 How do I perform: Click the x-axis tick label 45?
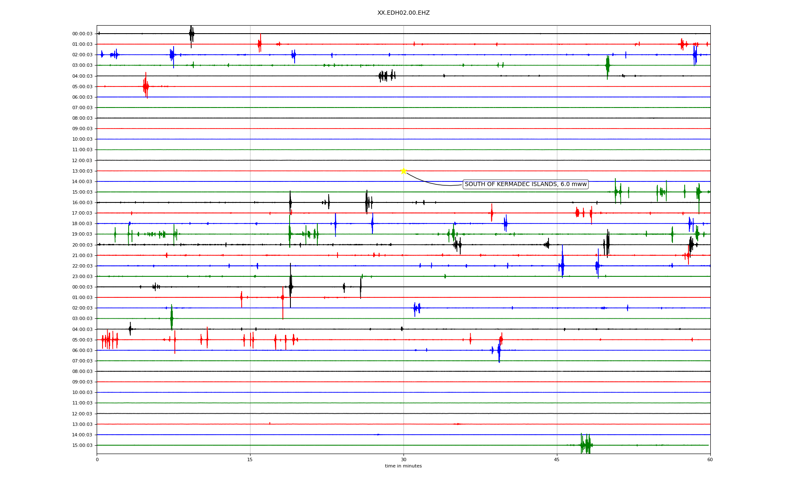click(557, 459)
